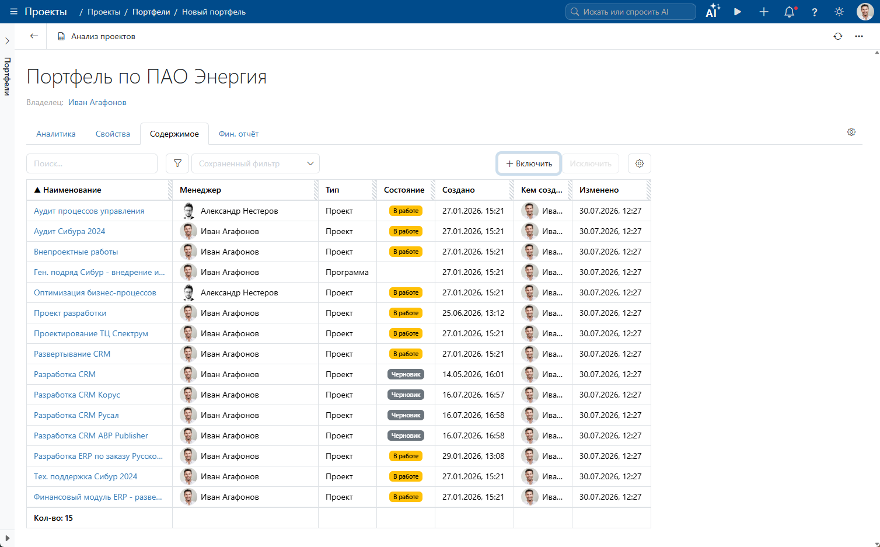Open the AI assistant icon

[713, 12]
